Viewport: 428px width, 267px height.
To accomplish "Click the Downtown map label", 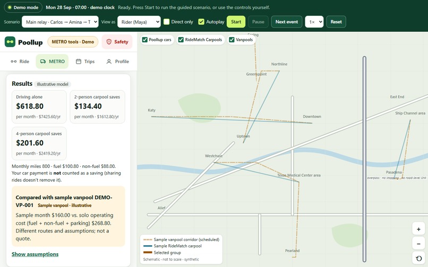I will [312, 117].
